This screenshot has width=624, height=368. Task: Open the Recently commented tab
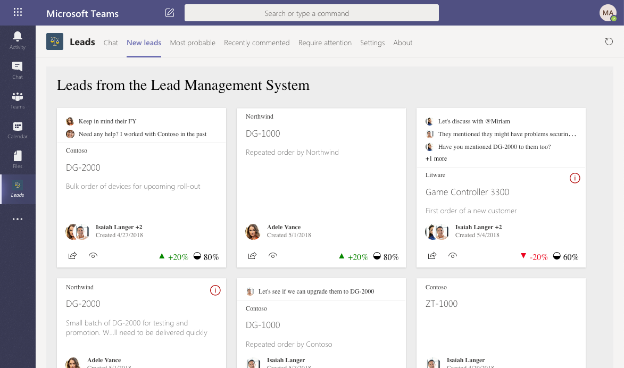tap(257, 43)
